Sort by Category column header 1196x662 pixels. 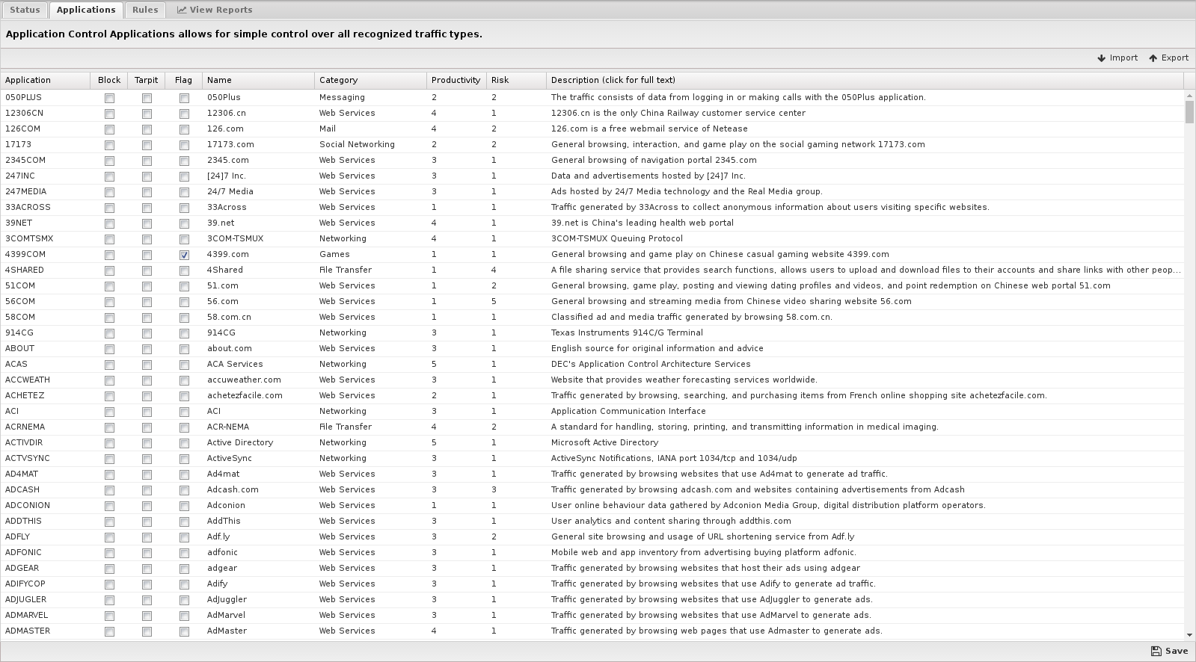370,80
